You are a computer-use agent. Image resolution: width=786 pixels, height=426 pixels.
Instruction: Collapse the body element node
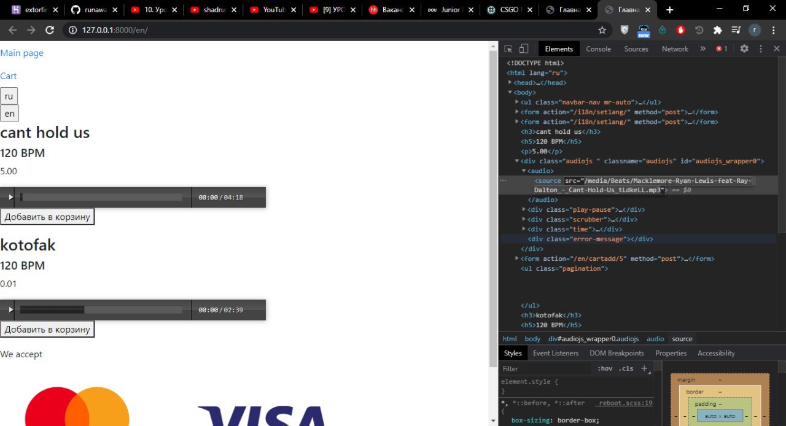pos(510,92)
